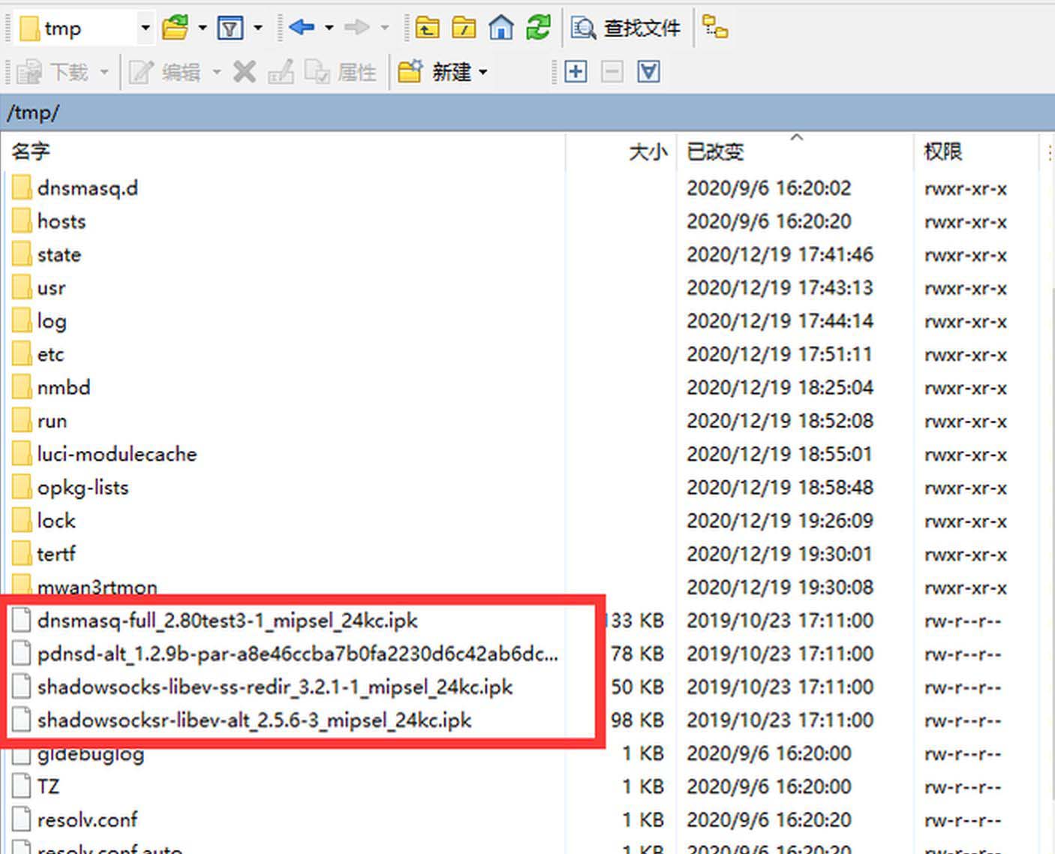Click the Refresh directory icon
The width and height of the screenshot is (1055, 854).
(x=538, y=28)
